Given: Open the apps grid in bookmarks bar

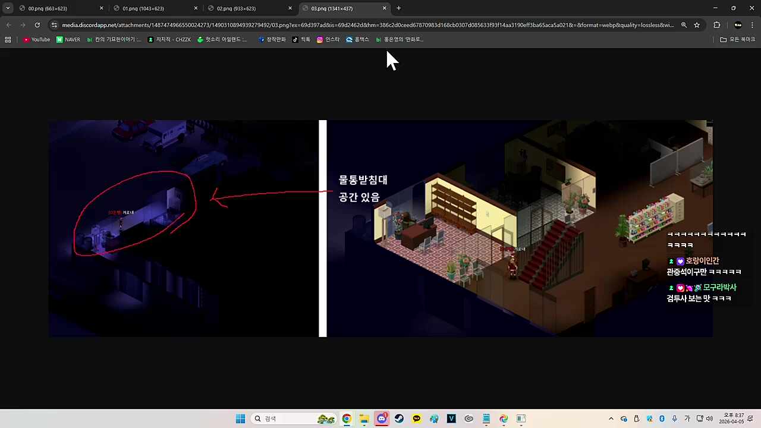Looking at the screenshot, I should point(8,39).
